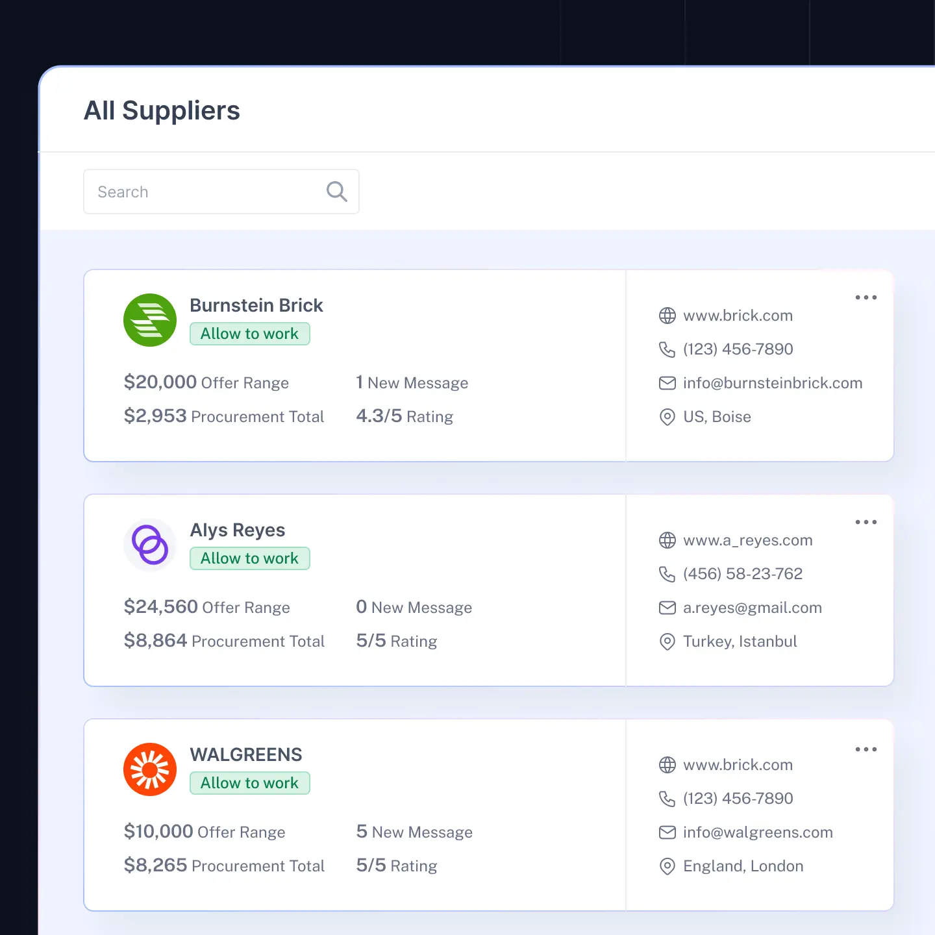Toggle Allow to work for Alys Reyes

(250, 558)
